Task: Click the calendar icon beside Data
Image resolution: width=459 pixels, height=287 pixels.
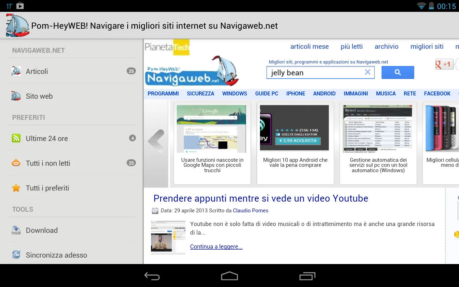Action: pos(155,211)
